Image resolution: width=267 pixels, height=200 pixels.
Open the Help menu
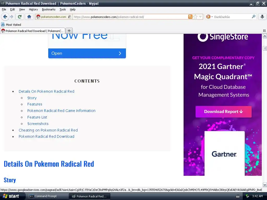(72, 10)
